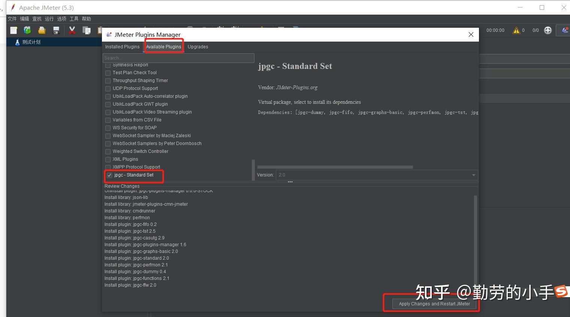Open Plugins Manager toolbar icon at far right
Viewport: 570px width, 317px height.
point(565,30)
